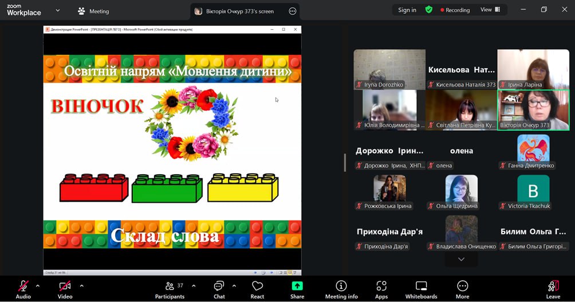
Task: Click the Sign in button
Action: coord(407,10)
